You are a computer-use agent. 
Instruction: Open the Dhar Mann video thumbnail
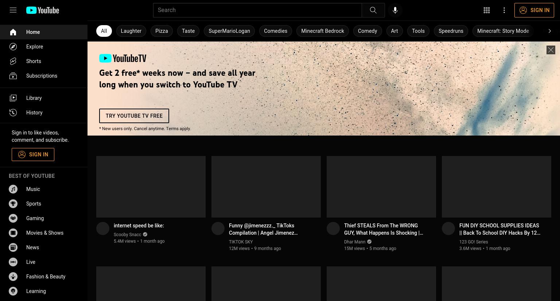pyautogui.click(x=381, y=187)
